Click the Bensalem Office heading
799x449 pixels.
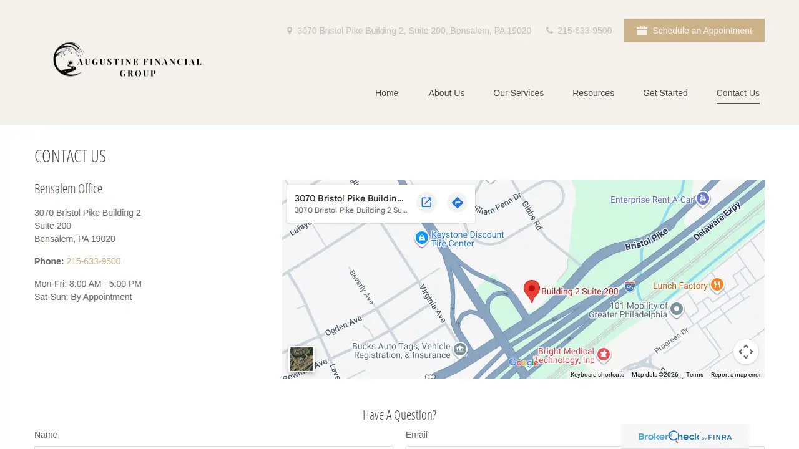[x=68, y=188]
